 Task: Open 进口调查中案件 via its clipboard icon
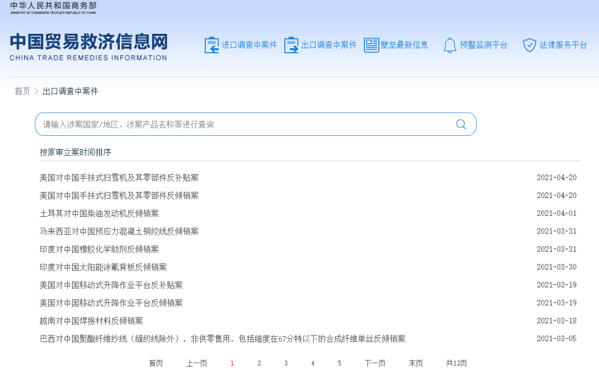(x=211, y=45)
